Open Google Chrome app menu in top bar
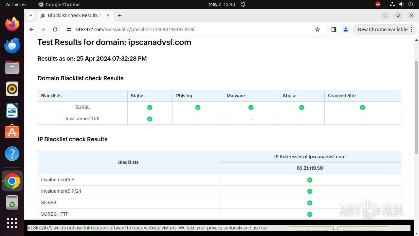Screen dimensions: 419x236 click(59, 4)
